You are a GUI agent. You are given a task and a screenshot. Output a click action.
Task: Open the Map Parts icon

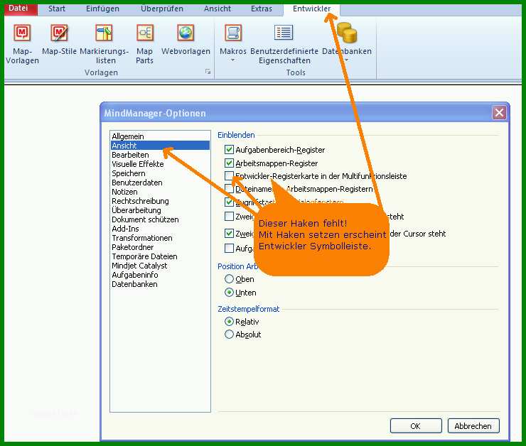pos(144,33)
